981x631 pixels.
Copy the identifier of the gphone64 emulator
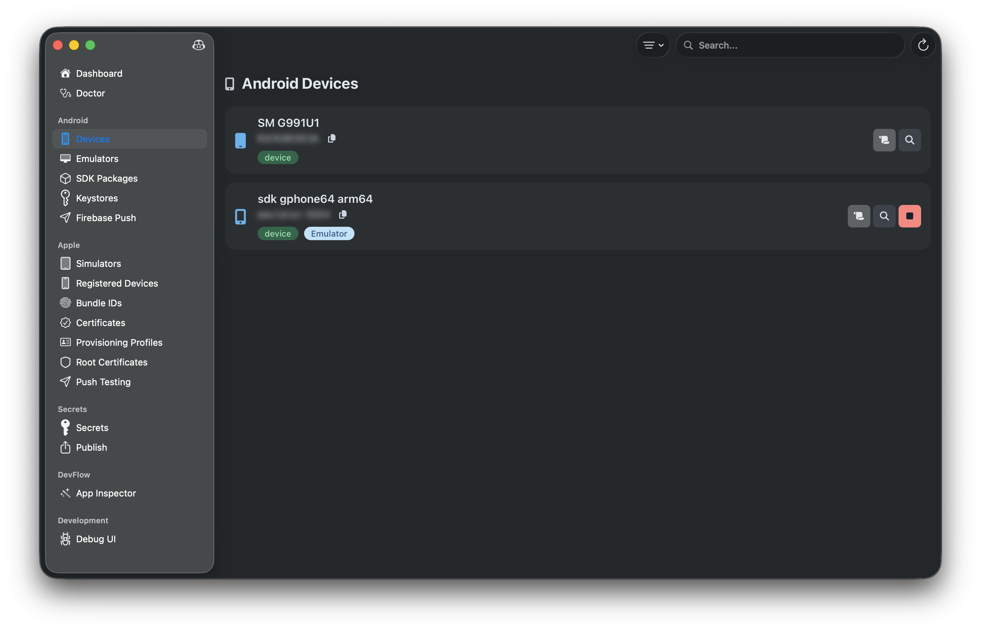pos(343,214)
